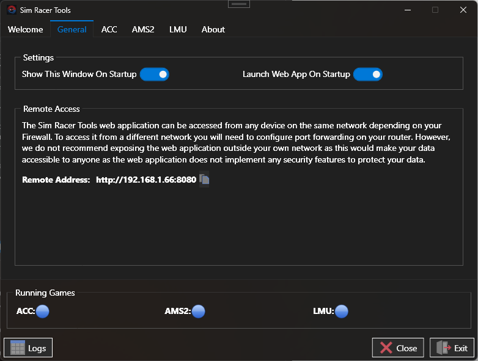Exit the application using the Exit button
Image resolution: width=478 pixels, height=361 pixels.
pos(452,348)
